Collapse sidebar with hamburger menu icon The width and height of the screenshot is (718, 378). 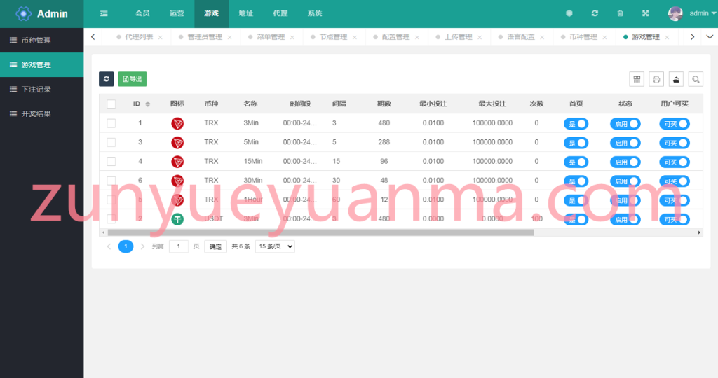(x=104, y=14)
